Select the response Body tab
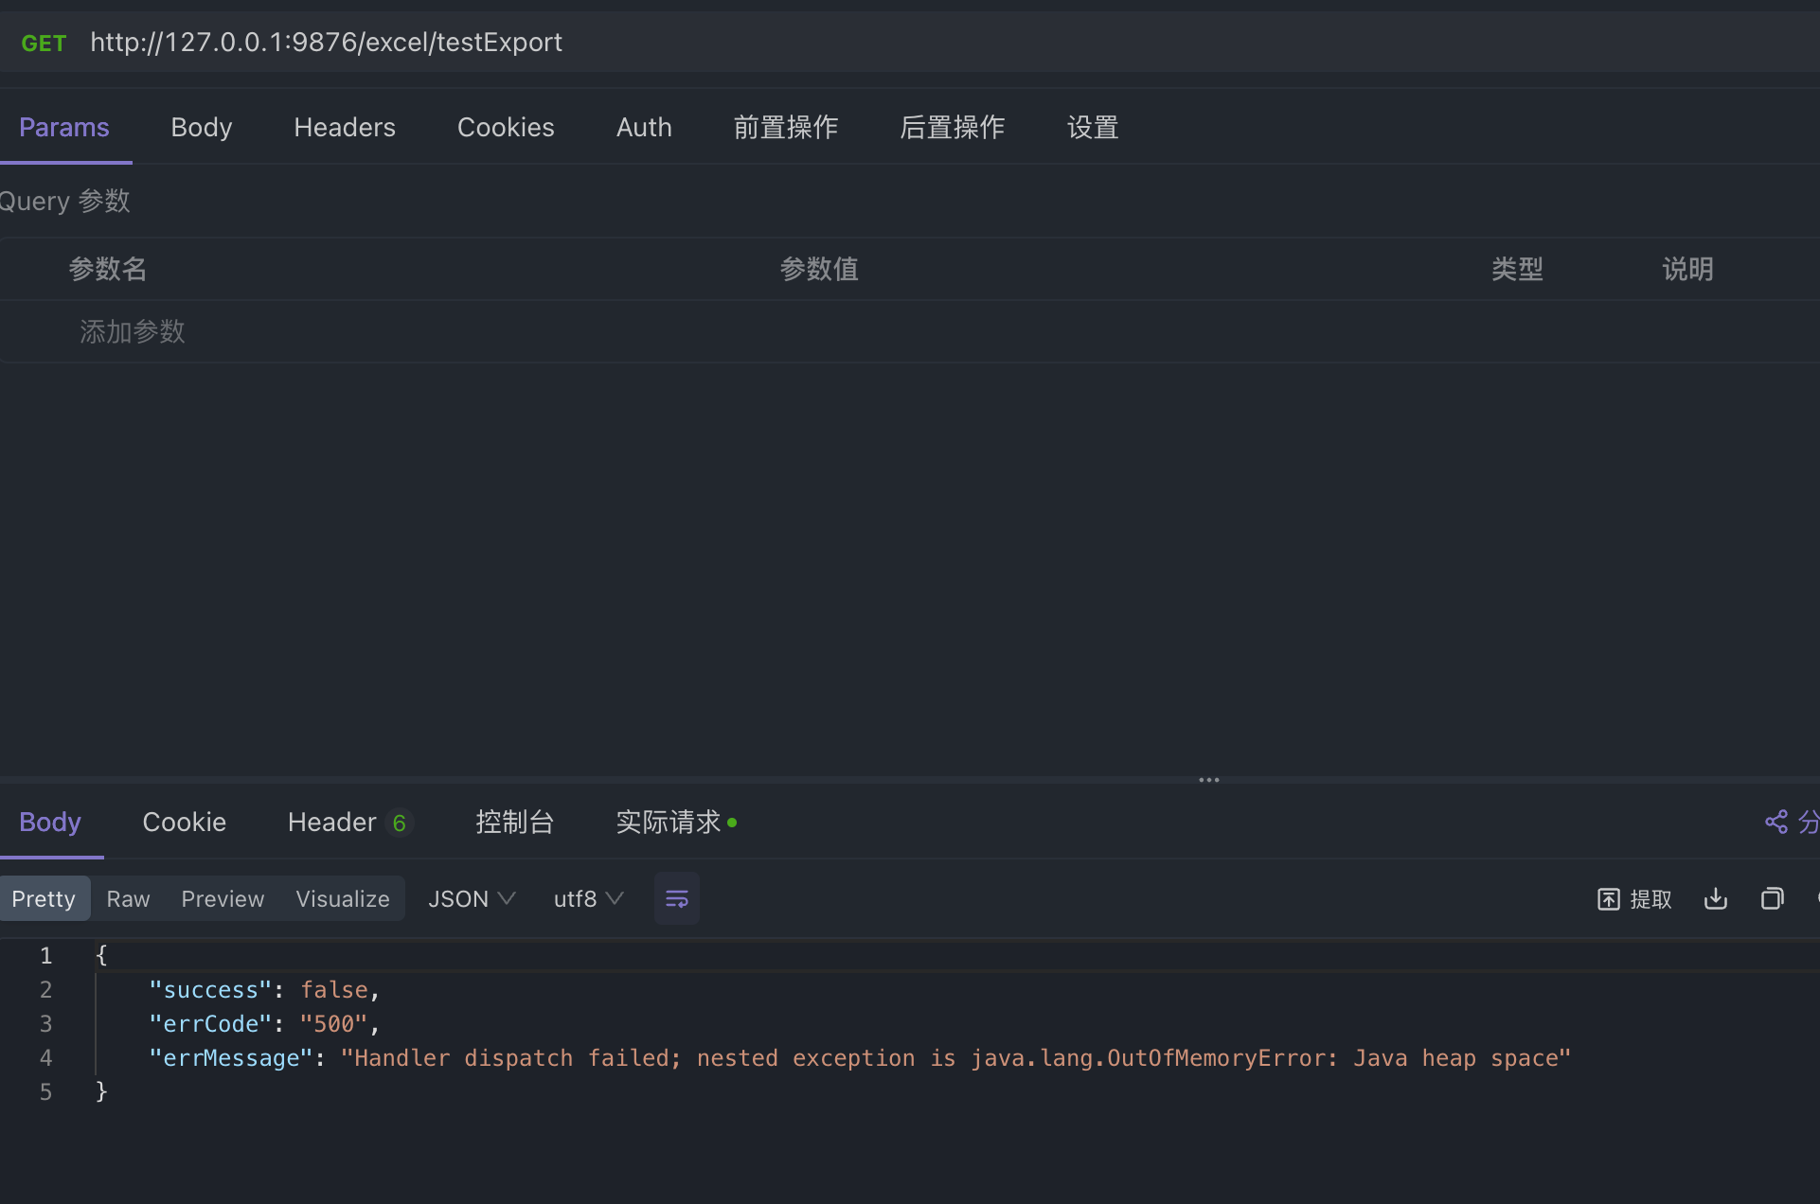The image size is (1820, 1204). [50, 822]
